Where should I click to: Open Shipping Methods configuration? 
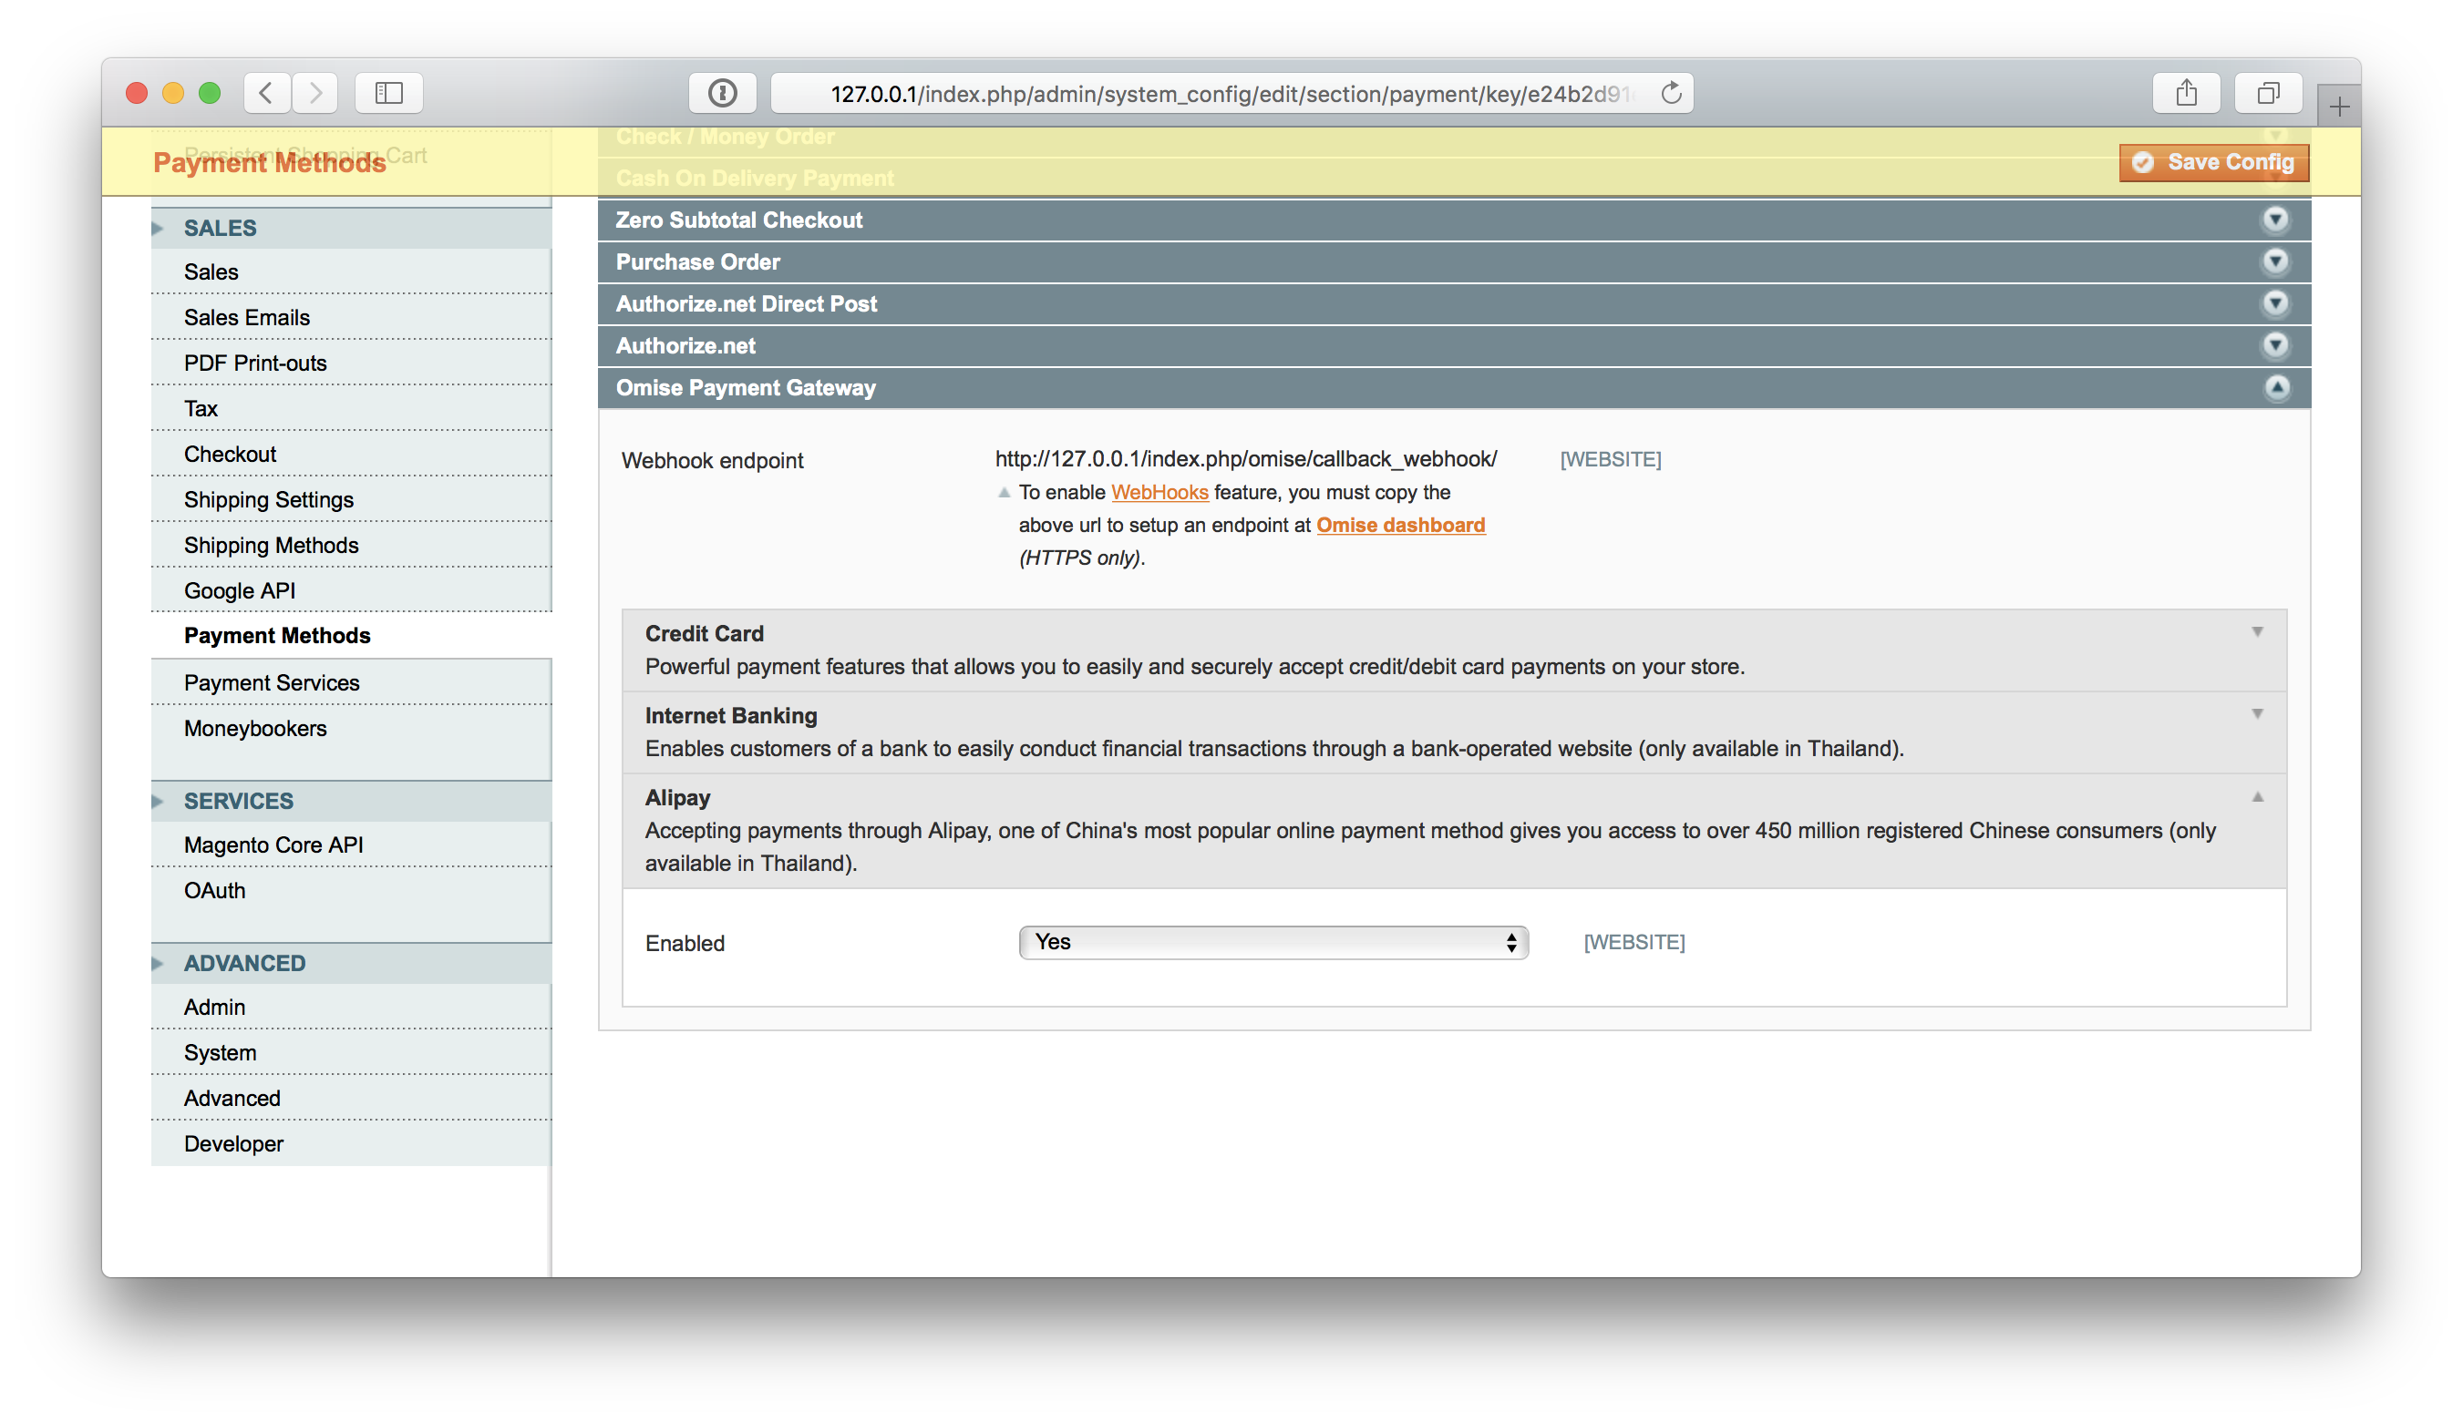(x=351, y=545)
